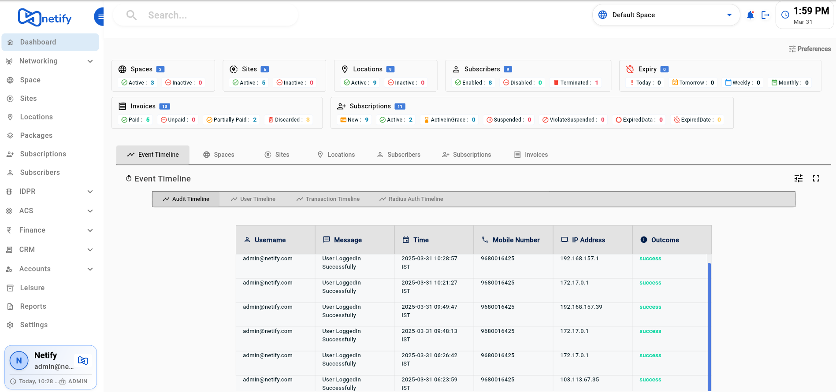Click the search magnifier icon
836x392 pixels.
click(131, 15)
